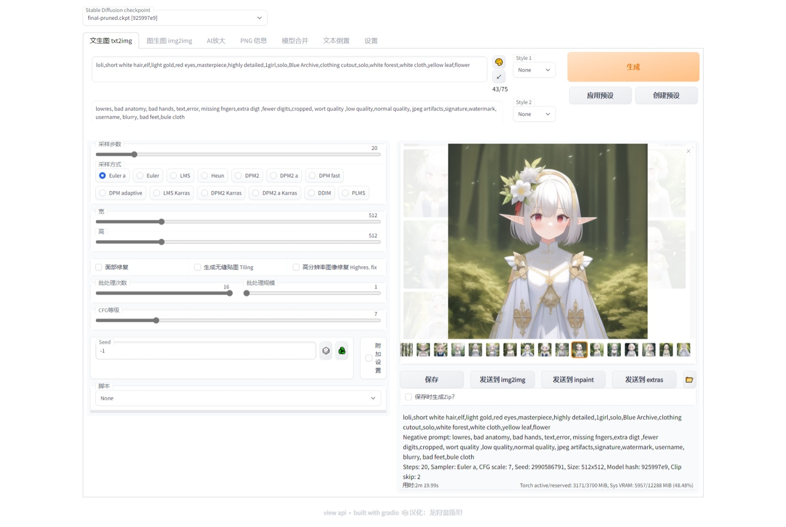This screenshot has width=786, height=527.
Task: Switch to the PNG 信息 tab
Action: [x=253, y=40]
